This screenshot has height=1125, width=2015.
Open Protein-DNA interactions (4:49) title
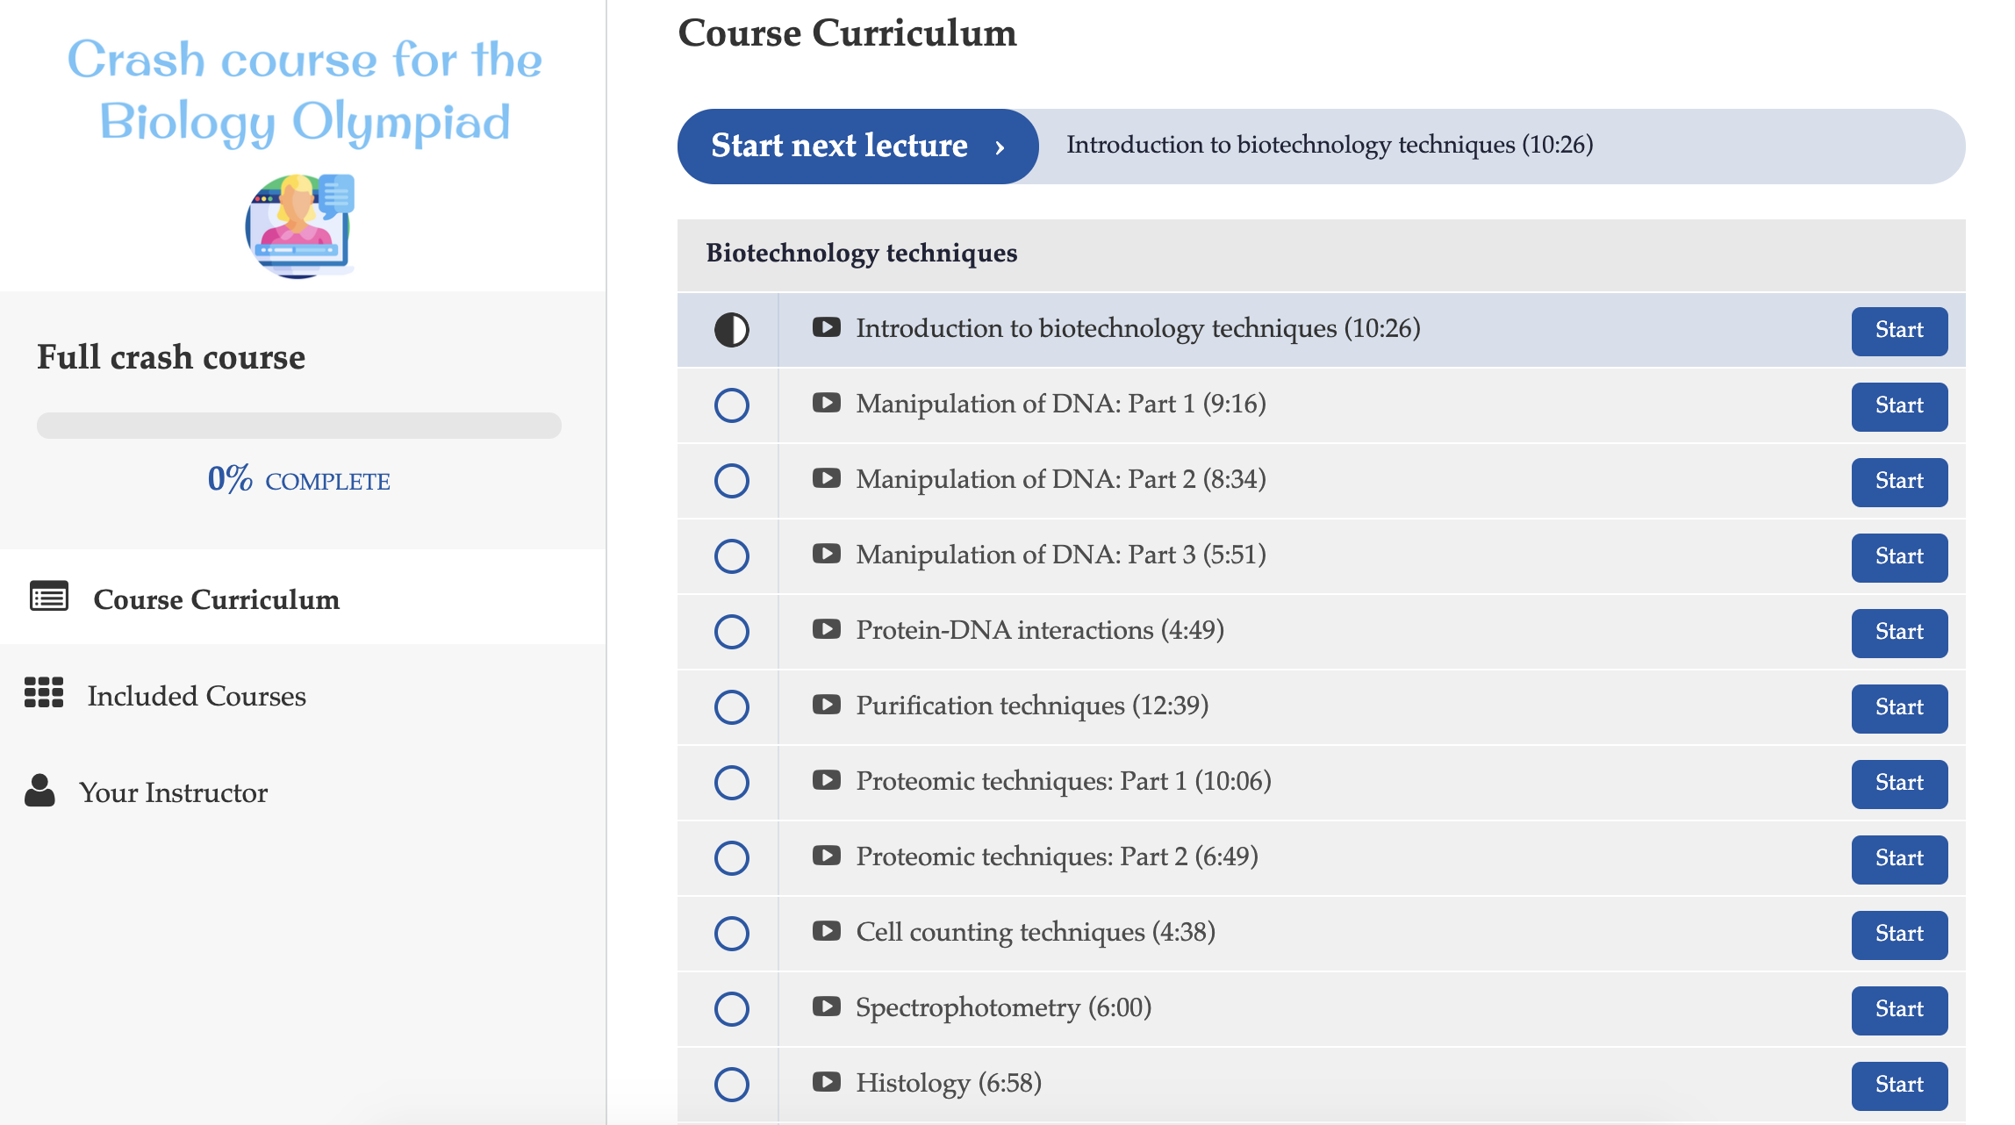pos(1040,630)
